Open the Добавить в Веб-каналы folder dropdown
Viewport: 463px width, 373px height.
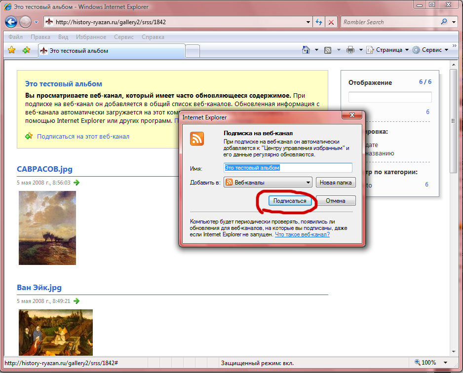coord(268,183)
